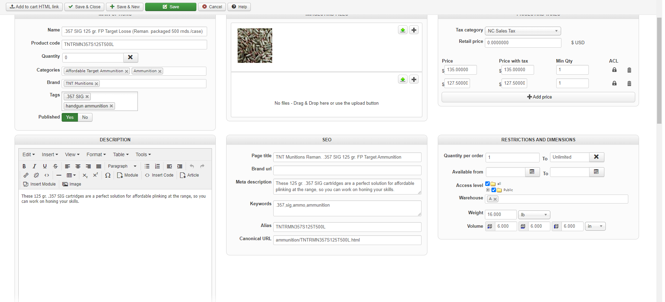The width and height of the screenshot is (665, 302).
Task: Open special character picker
Action: pyautogui.click(x=108, y=175)
